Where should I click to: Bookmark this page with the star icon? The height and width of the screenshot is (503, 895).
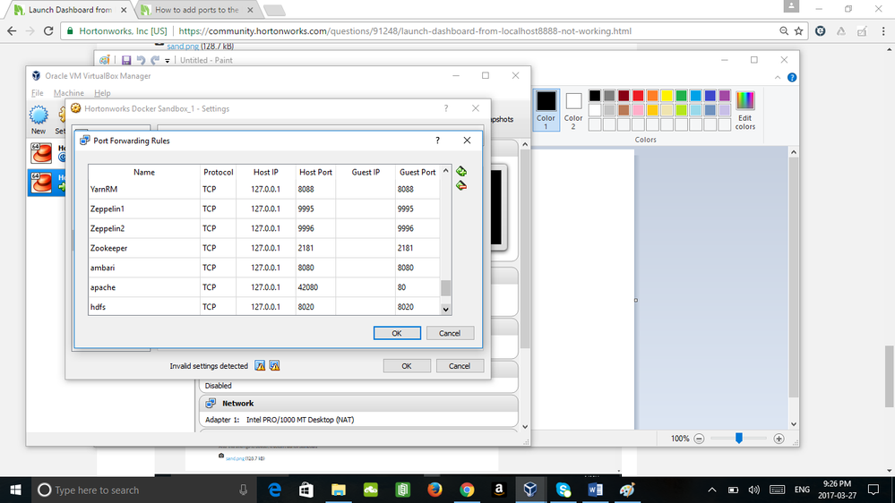point(798,31)
